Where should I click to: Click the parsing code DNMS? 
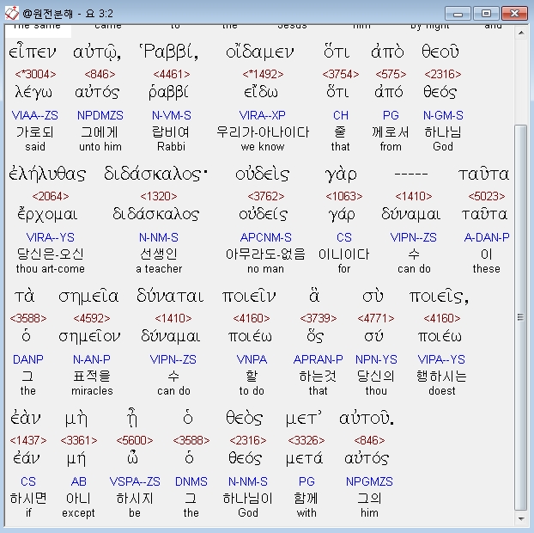(191, 481)
